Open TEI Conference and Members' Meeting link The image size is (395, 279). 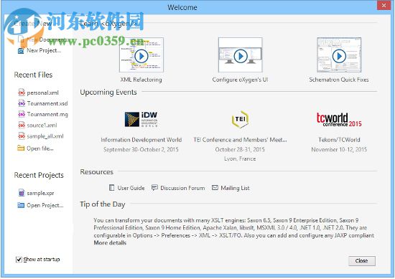click(240, 140)
